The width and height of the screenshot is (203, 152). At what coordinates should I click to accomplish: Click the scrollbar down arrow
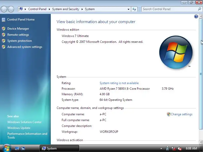201,142
